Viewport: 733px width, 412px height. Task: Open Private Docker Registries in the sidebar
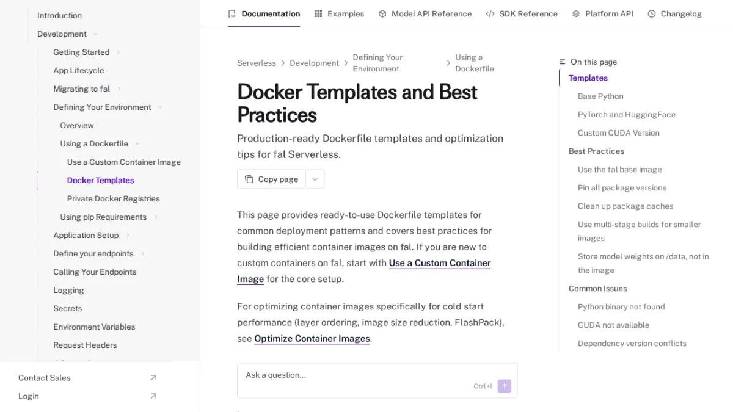tap(114, 199)
